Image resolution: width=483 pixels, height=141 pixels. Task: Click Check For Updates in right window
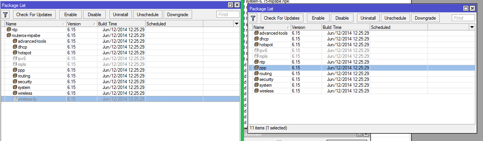click(282, 18)
